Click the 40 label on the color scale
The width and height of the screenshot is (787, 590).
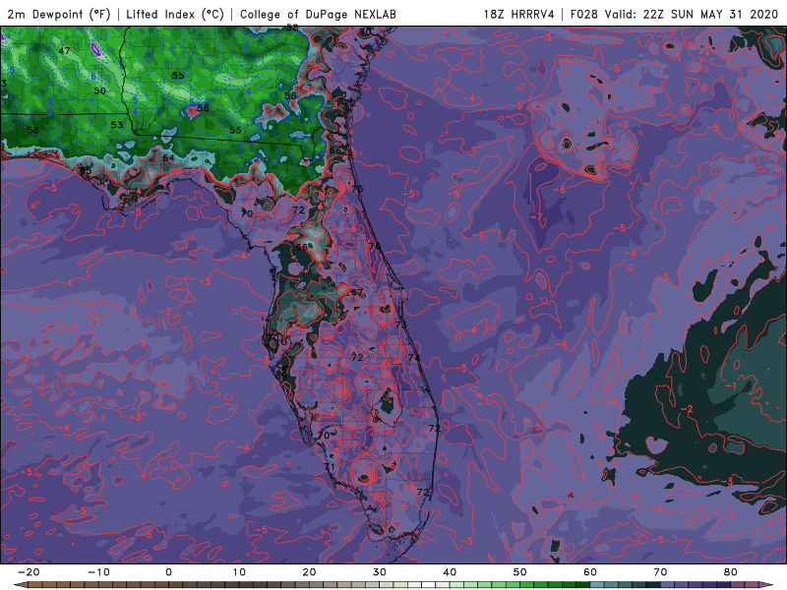(450, 572)
